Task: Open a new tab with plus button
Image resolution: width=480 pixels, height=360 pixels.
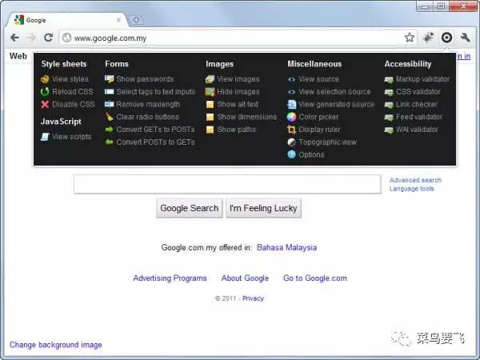Action: [136, 20]
